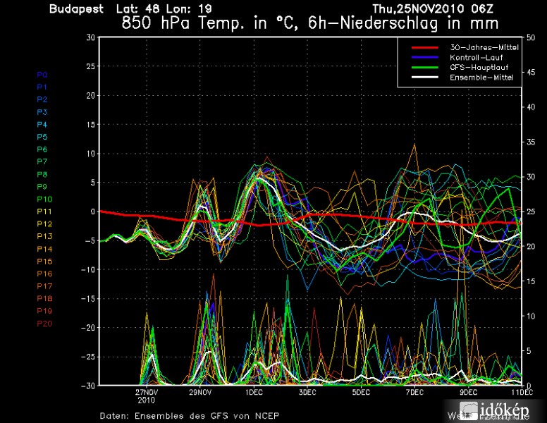Click the P1 ensemble member label
Viewport: 547px width, 423px height.
point(42,87)
